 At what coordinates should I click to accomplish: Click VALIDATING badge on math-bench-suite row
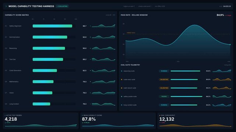tap(164, 88)
